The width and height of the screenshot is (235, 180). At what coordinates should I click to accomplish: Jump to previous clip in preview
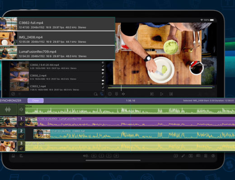click(152, 94)
